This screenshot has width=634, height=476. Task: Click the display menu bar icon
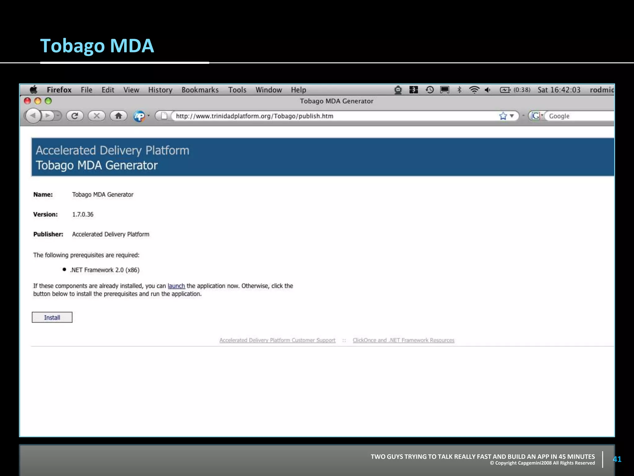coord(445,90)
